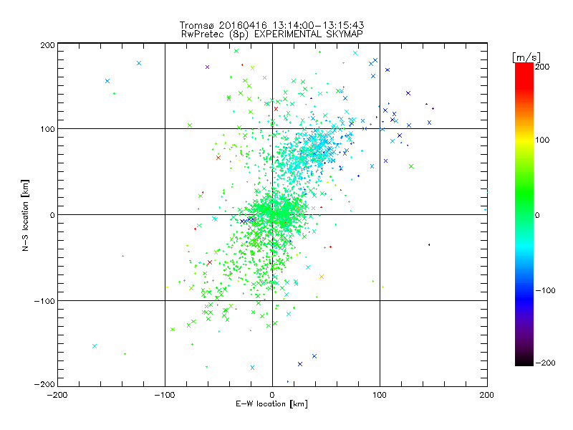Click the blue X marker at 40,-165
This screenshot has height=430, width=573.
[314, 356]
